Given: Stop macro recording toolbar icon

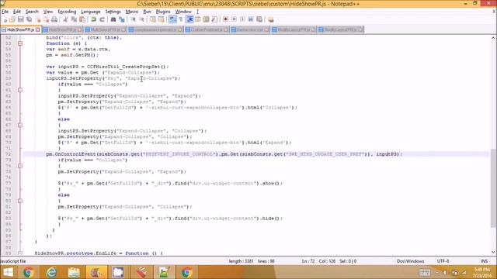Looking at the screenshot, I should coord(234,19).
